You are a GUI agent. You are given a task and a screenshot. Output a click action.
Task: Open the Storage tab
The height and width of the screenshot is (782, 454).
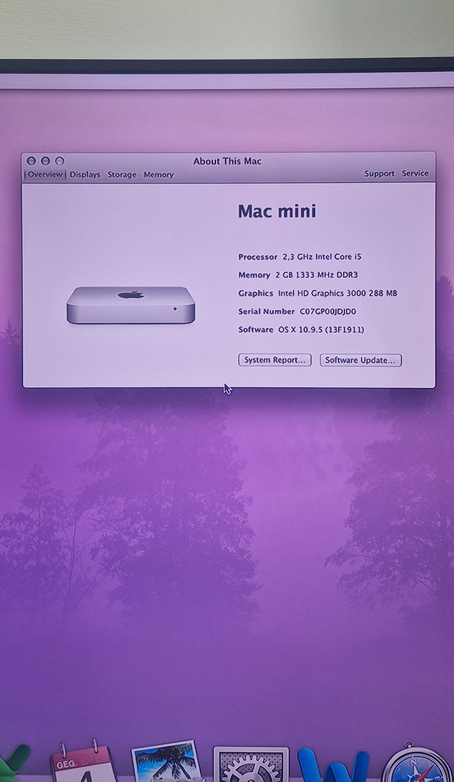coord(122,174)
